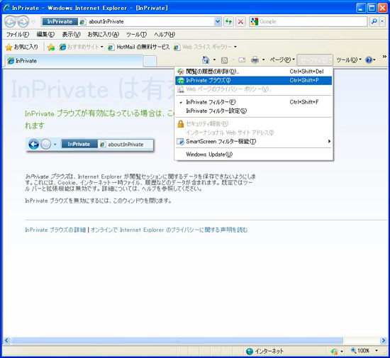
Task: Click the HotMail の無料サービス link
Action: 139,47
